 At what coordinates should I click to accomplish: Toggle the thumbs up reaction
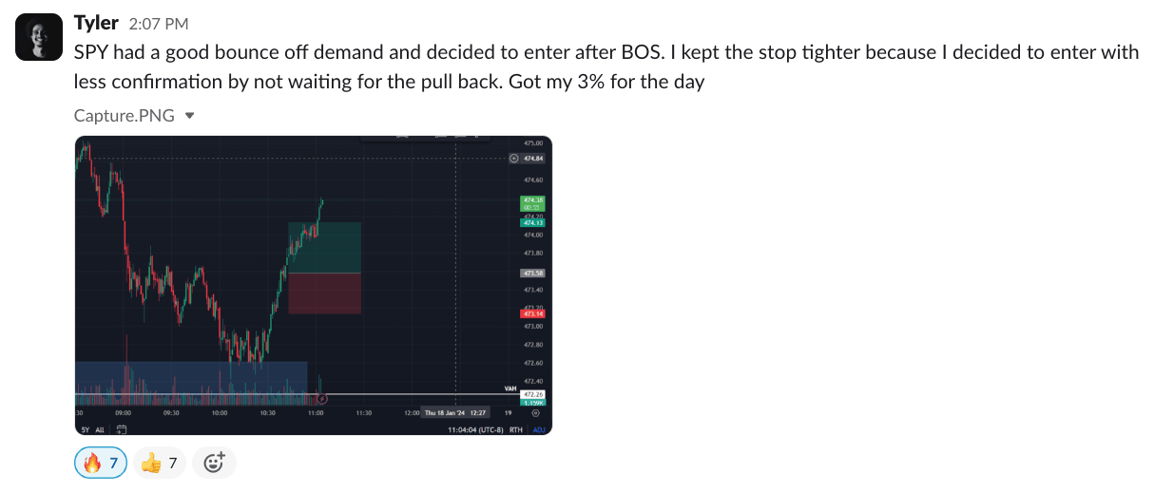pos(160,463)
